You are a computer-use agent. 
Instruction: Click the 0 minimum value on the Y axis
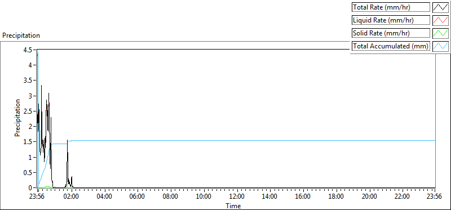point(32,188)
